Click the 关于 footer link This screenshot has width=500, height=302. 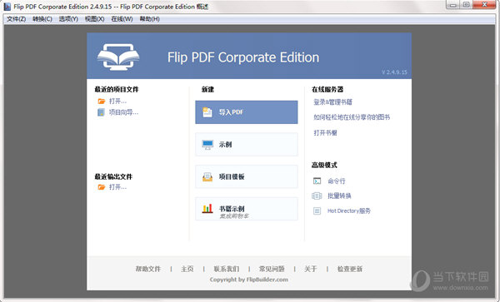point(311,269)
